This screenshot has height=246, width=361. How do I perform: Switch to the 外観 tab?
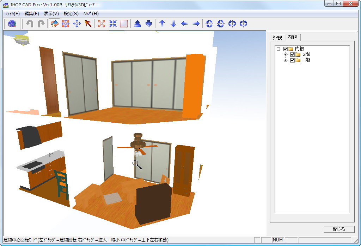(277, 38)
